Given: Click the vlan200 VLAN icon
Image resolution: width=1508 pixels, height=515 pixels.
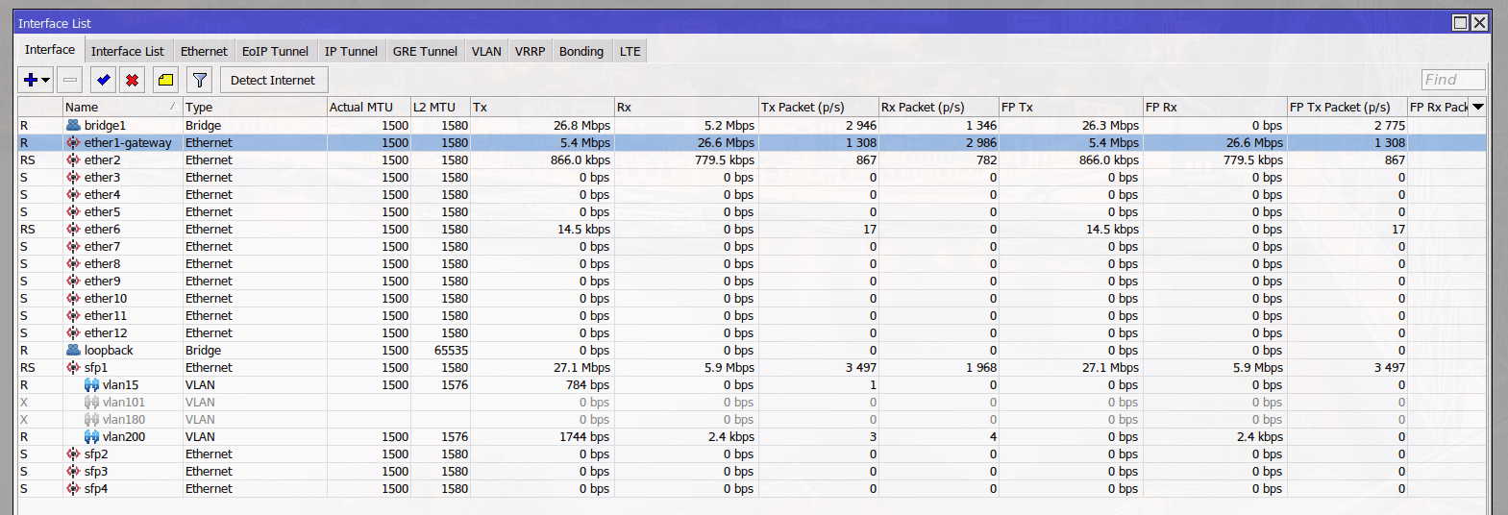Looking at the screenshot, I should point(91,436).
